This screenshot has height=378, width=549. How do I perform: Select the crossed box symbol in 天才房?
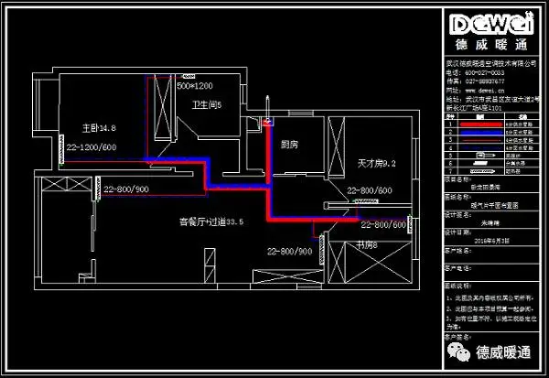(x=337, y=146)
